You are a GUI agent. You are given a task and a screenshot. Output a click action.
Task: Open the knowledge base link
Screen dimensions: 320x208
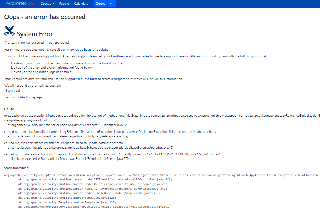click(x=79, y=50)
